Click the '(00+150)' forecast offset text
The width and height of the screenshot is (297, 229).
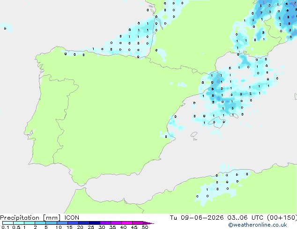point(282,218)
